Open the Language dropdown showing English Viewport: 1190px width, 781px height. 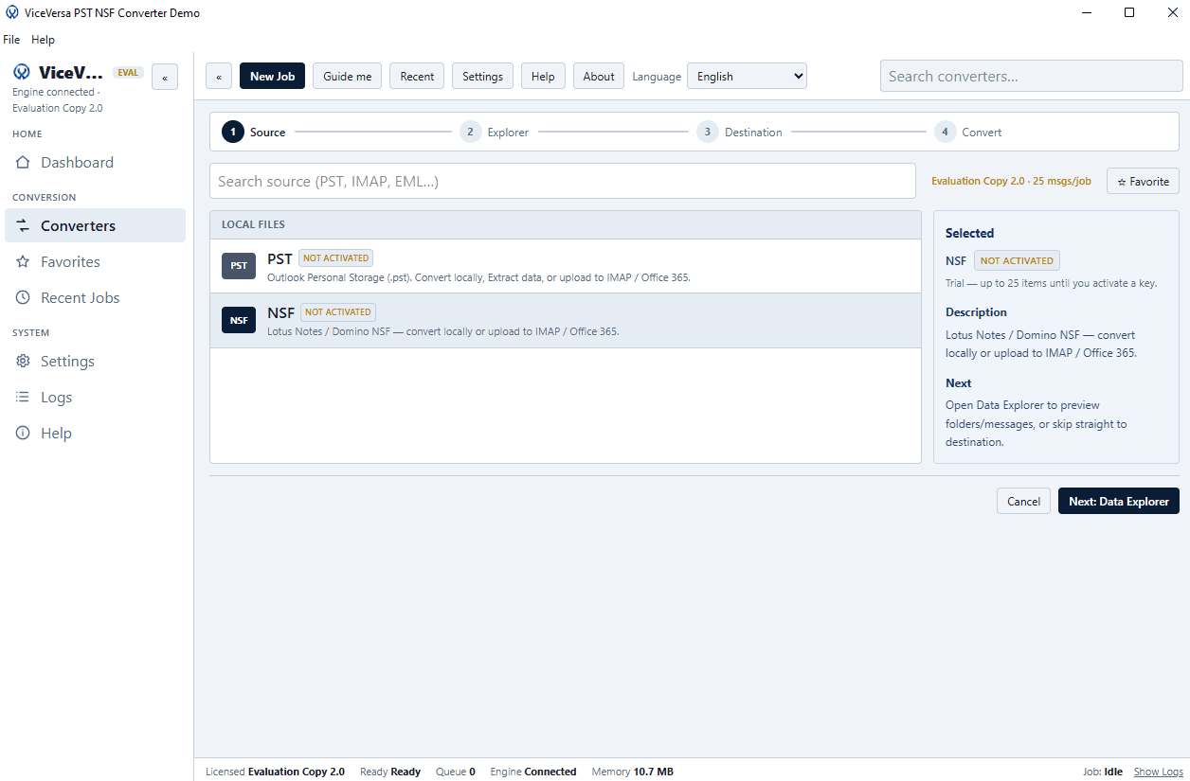747,77
